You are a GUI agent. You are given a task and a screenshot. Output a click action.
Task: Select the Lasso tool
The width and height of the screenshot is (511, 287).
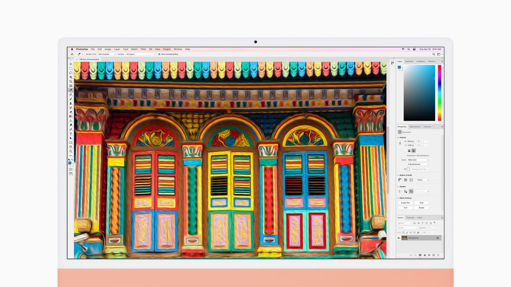click(71, 73)
